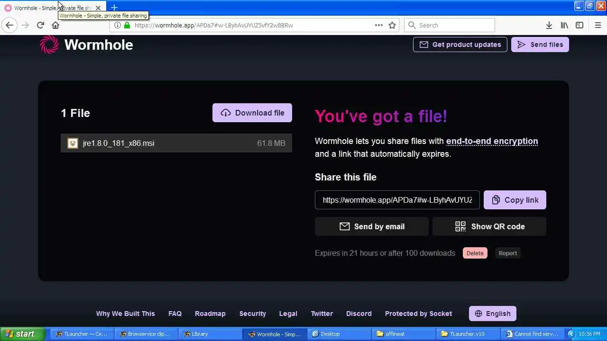Select the Wormhole browser tab

pos(52,8)
